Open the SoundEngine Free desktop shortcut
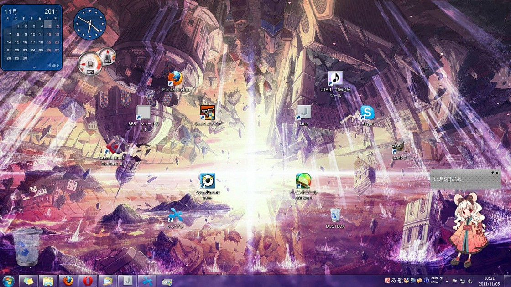 coord(207,186)
